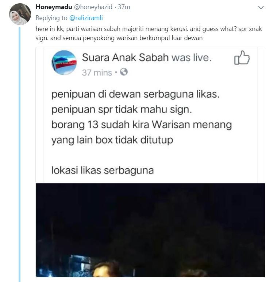Click the 'Replying to' label
The image size is (277, 282).
pos(51,18)
